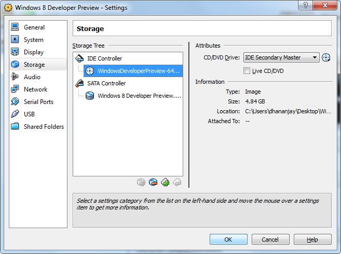341x254 pixels.
Task: Go to the Display settings category
Action: point(33,52)
